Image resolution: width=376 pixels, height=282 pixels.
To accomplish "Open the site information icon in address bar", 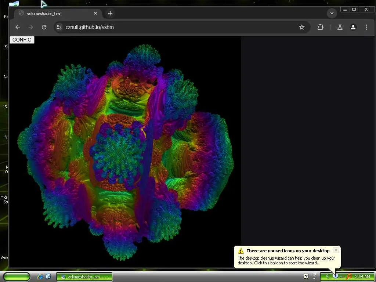I will [59, 27].
